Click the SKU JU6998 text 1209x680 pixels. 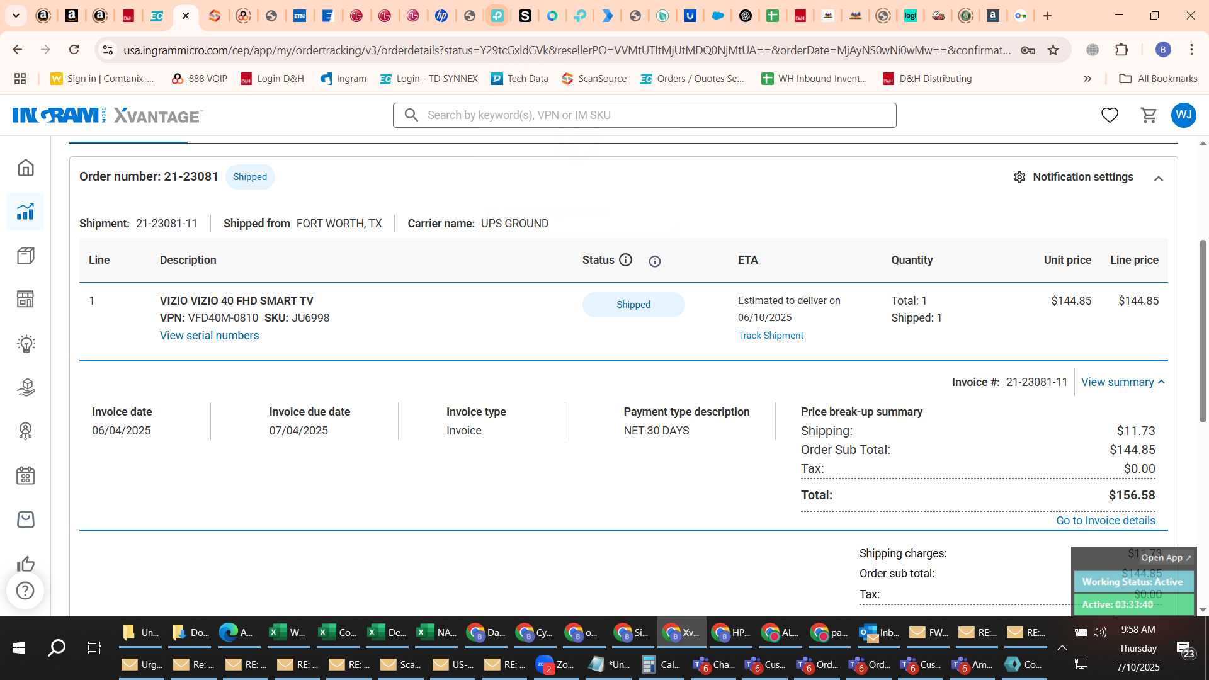(297, 318)
